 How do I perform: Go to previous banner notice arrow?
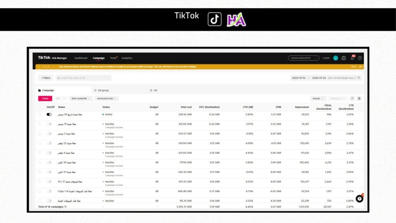pyautogui.click(x=39, y=67)
